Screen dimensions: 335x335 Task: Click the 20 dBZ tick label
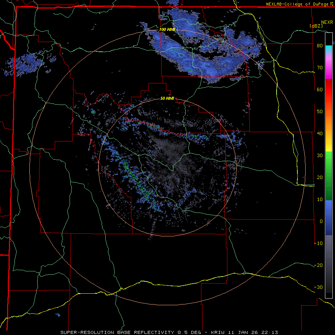[320, 177]
